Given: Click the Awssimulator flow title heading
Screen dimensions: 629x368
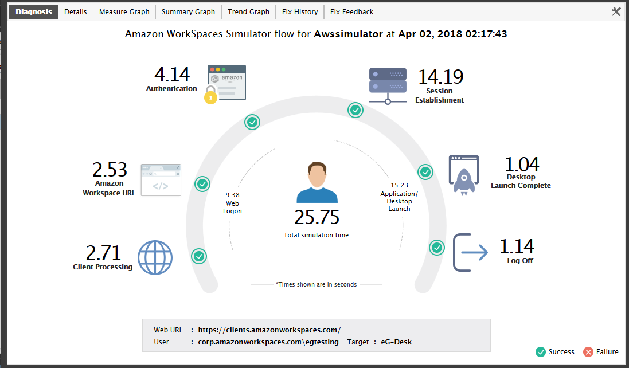Looking at the screenshot, I should [x=316, y=34].
